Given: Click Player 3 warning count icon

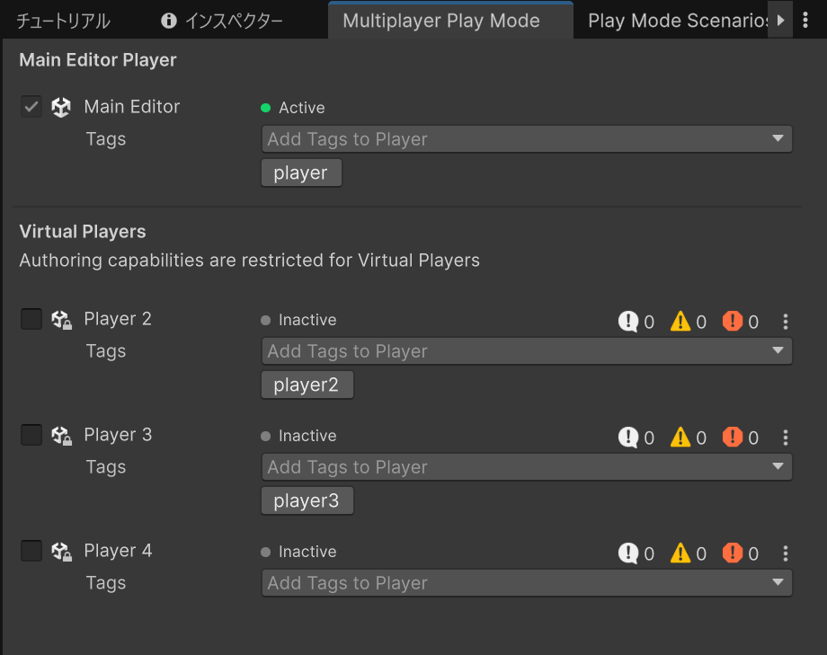Looking at the screenshot, I should point(680,438).
